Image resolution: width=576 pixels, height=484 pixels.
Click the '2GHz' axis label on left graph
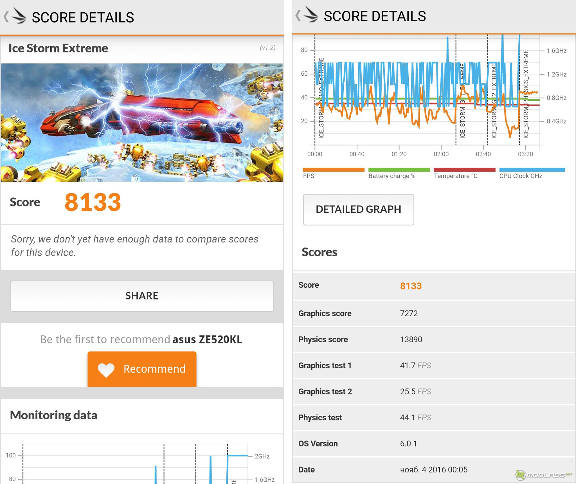pos(262,456)
